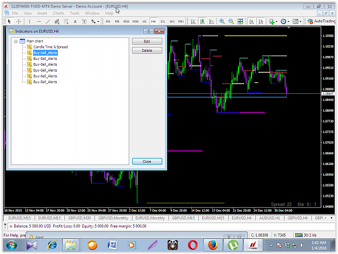Launch Internet Explorer from the taskbar
Image resolution: width=338 pixels, height=254 pixels.
(52, 245)
